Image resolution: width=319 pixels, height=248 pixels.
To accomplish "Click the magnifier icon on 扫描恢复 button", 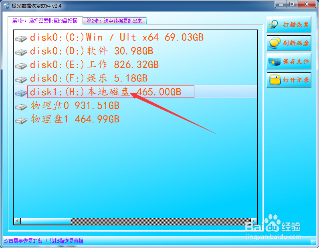I will [x=275, y=24].
